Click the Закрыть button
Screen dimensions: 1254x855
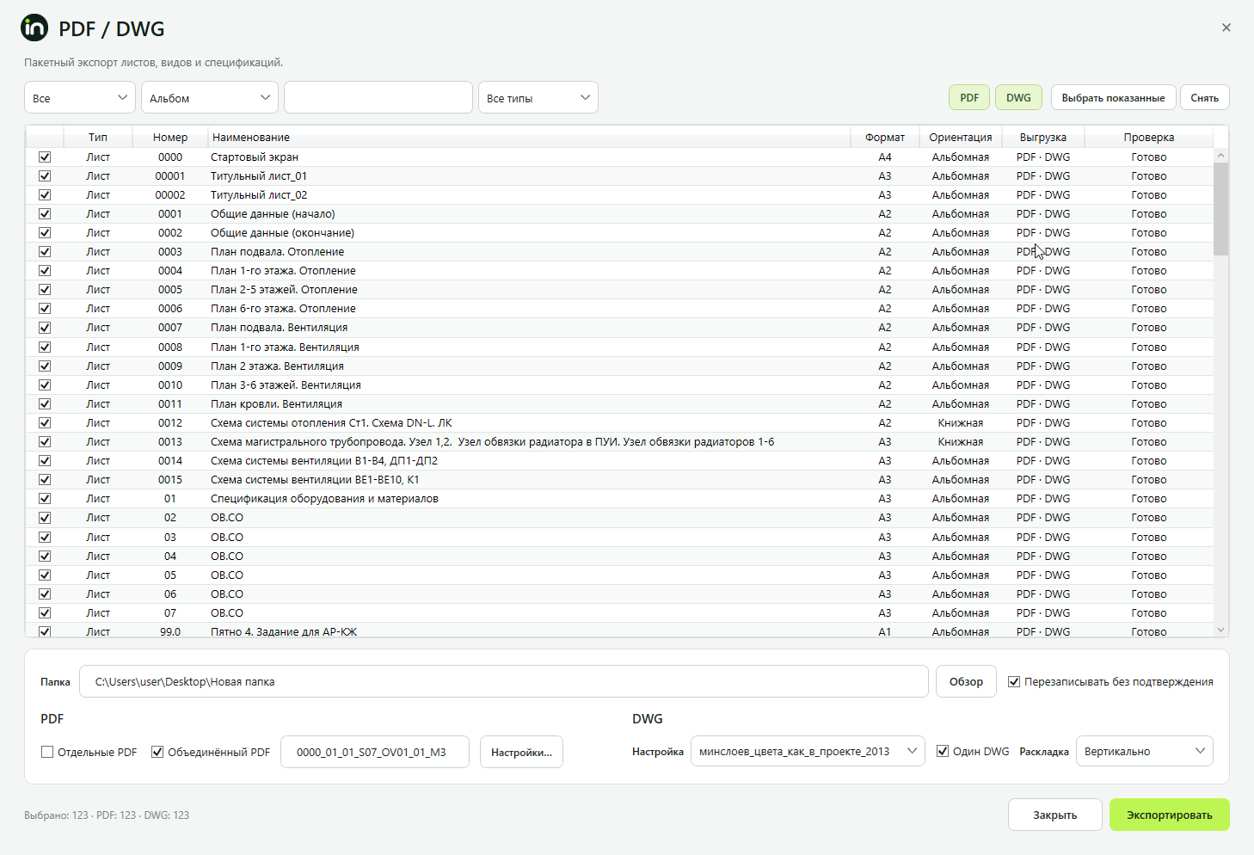[x=1054, y=815]
